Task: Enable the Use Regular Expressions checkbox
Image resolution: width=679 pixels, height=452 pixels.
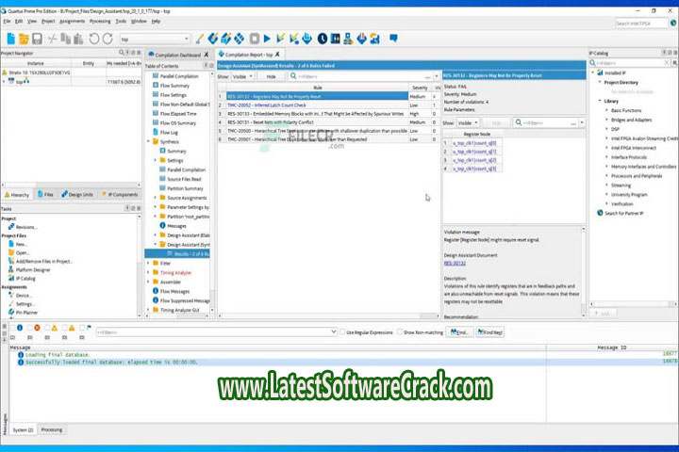Action: (341, 332)
